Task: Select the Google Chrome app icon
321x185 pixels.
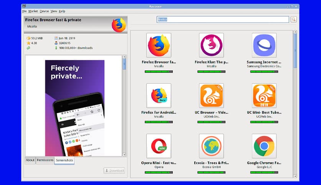Action: pyautogui.click(x=264, y=146)
